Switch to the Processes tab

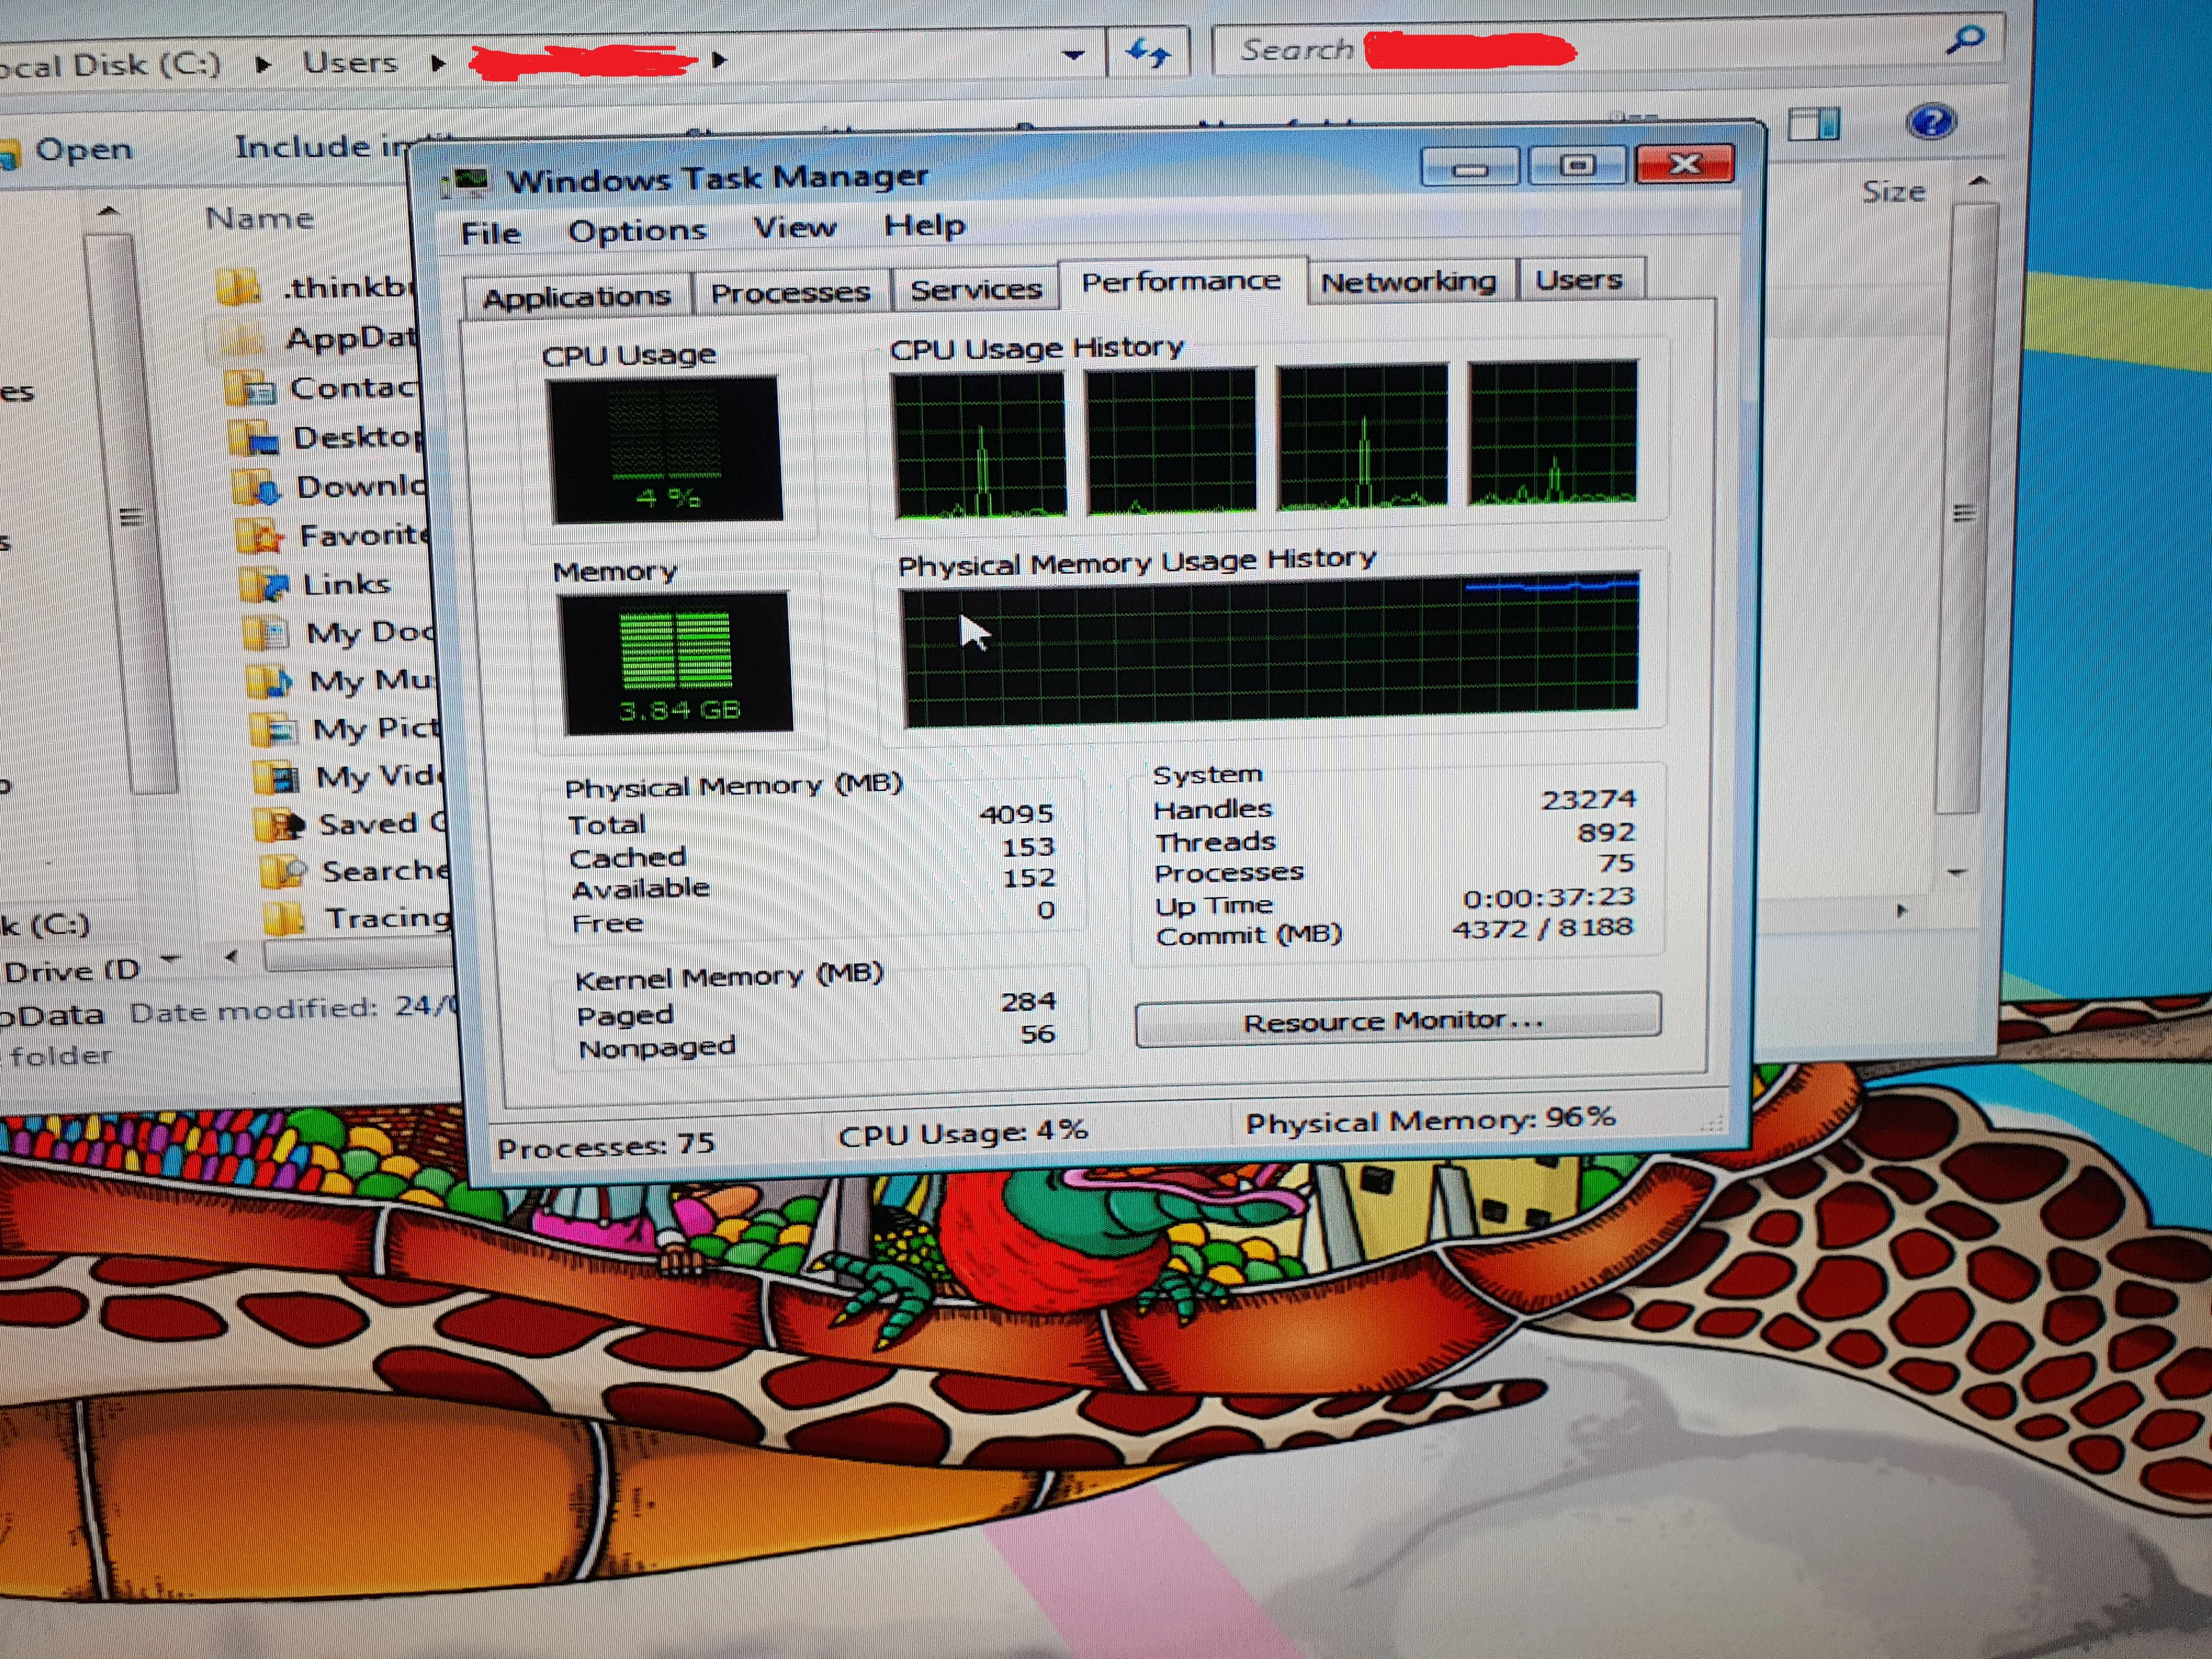(790, 292)
